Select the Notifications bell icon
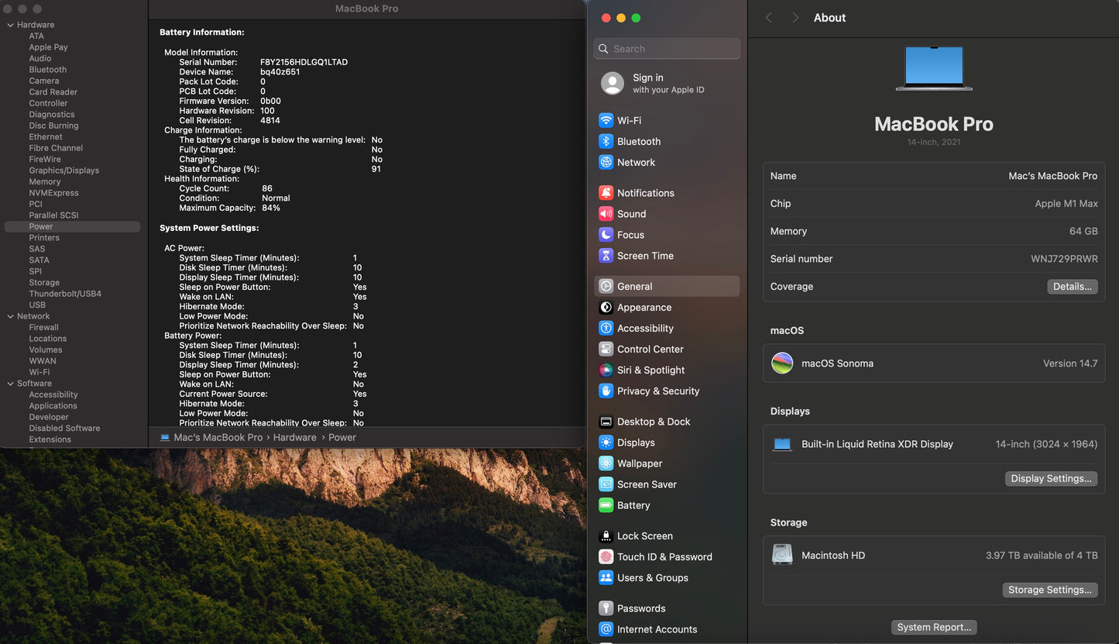1119x644 pixels. pos(606,193)
